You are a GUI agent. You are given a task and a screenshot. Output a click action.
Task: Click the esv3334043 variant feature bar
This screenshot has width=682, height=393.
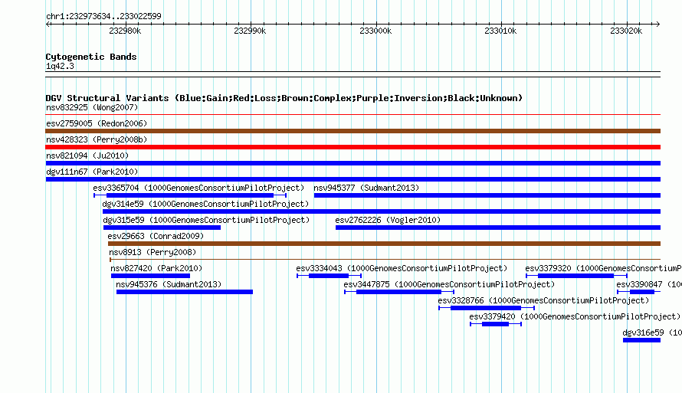click(329, 276)
